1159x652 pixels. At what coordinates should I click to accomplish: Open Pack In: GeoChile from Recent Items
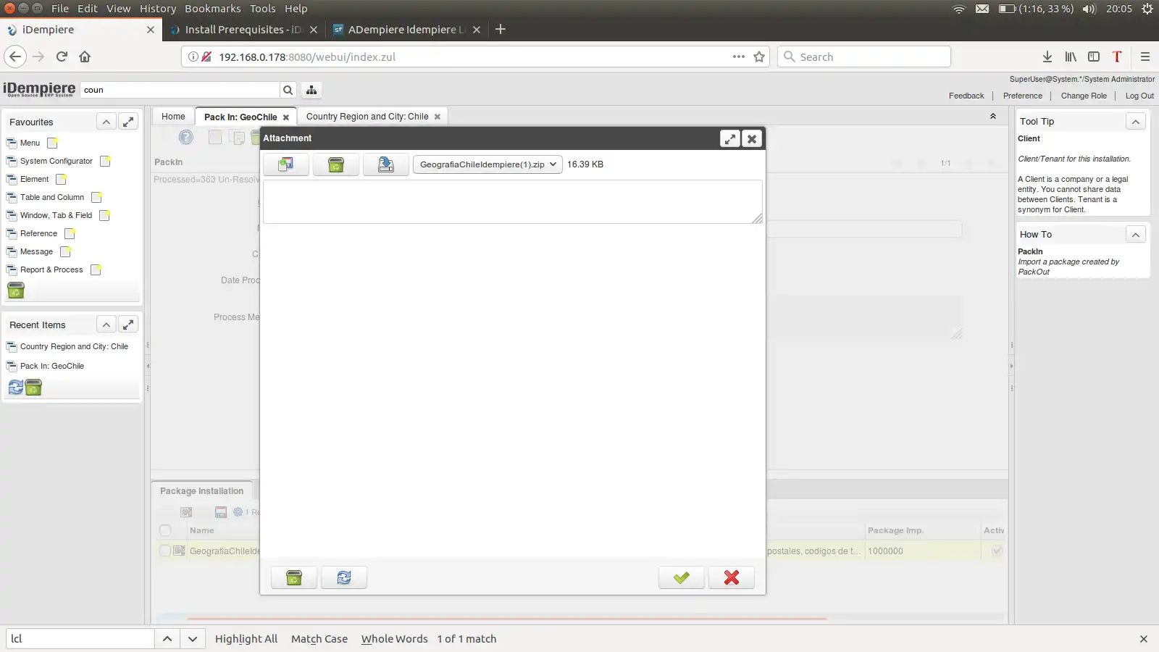coord(52,366)
